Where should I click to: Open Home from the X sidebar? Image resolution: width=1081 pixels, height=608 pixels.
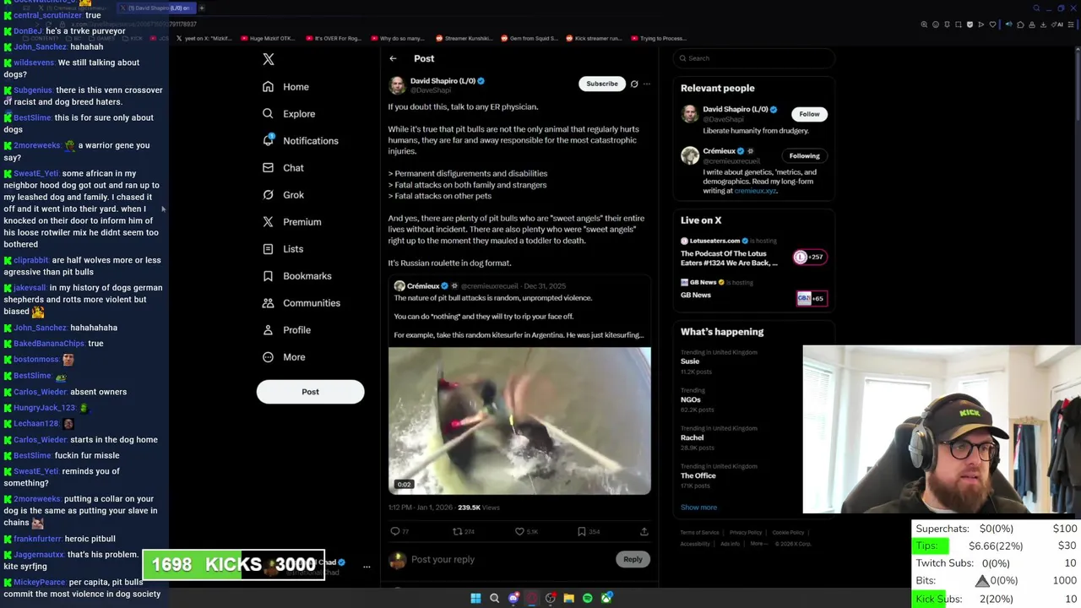tap(285, 87)
